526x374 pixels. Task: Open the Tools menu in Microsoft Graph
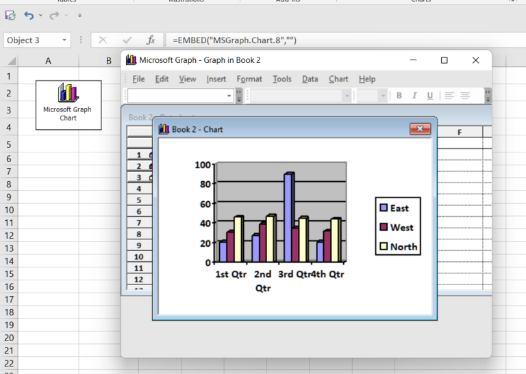pyautogui.click(x=281, y=79)
